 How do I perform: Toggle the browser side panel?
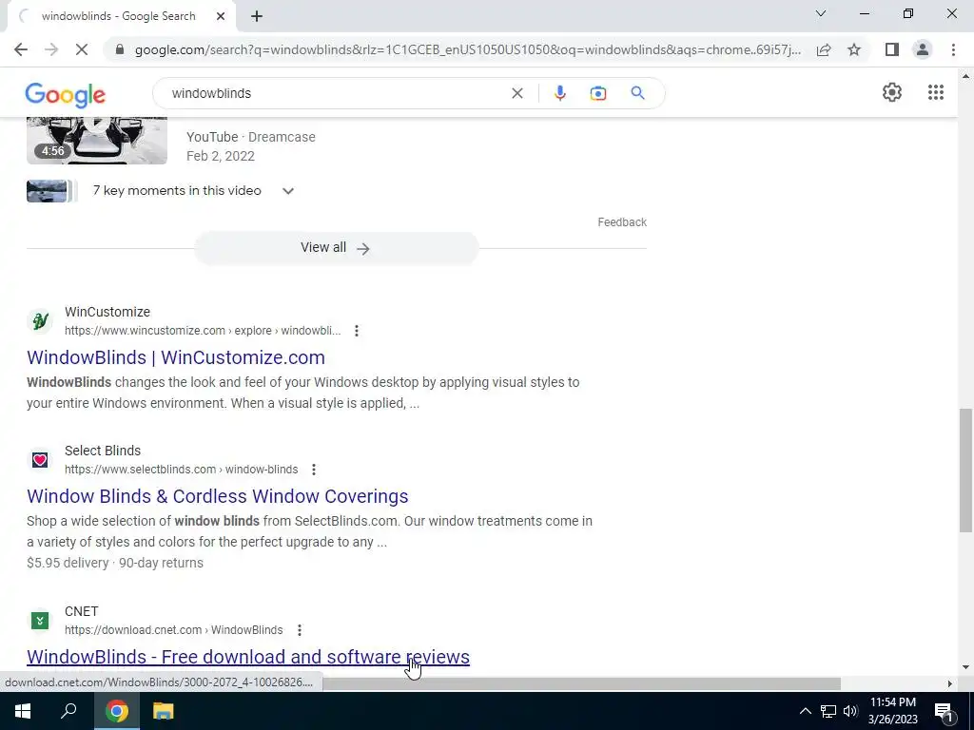coord(892,49)
